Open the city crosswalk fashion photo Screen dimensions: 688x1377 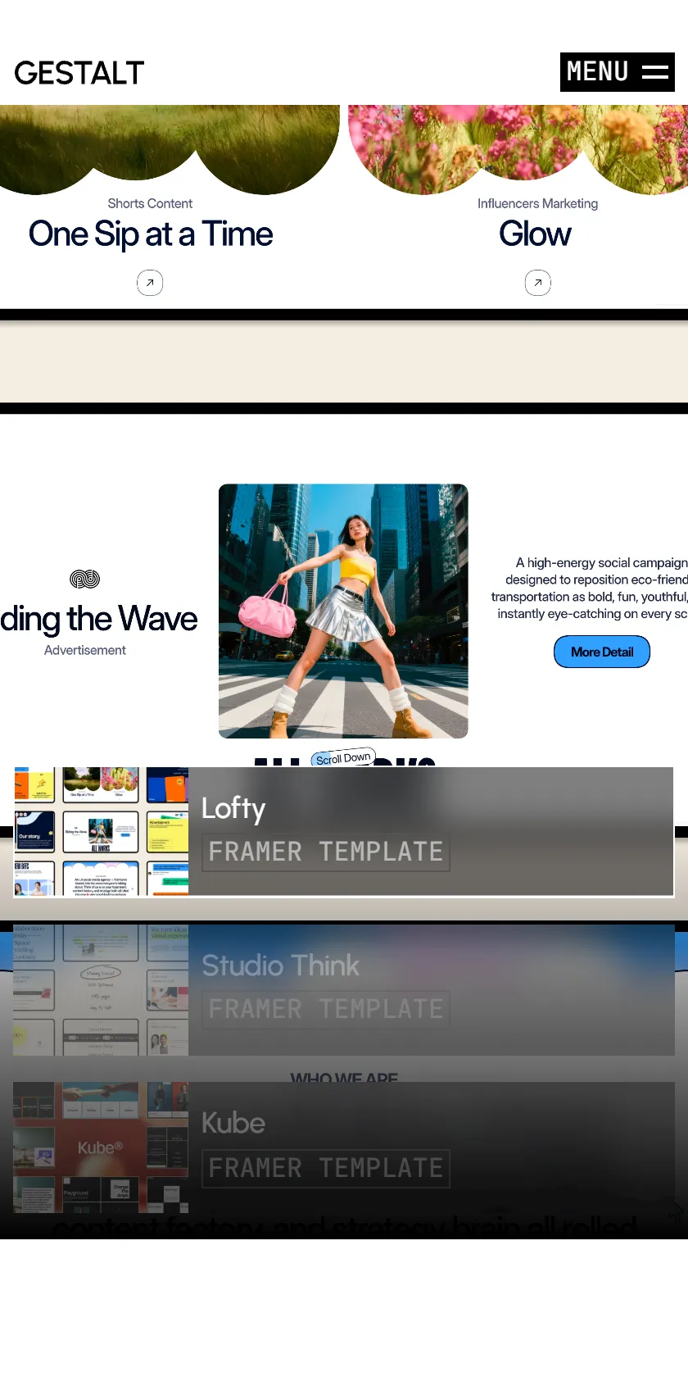pyautogui.click(x=343, y=611)
